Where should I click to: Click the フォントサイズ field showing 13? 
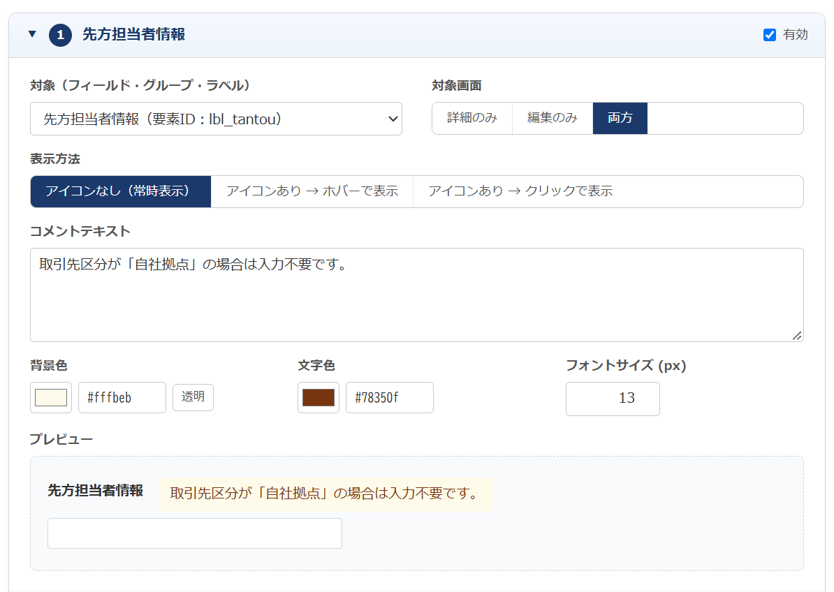tap(613, 399)
